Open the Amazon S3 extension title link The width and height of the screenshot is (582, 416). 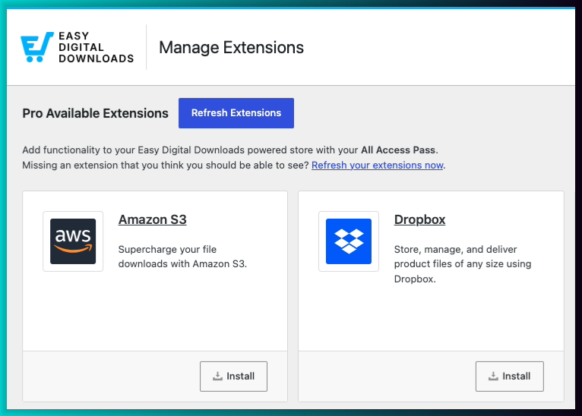click(152, 219)
